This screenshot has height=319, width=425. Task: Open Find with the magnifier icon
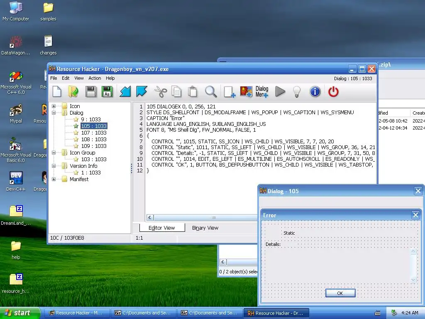click(210, 92)
